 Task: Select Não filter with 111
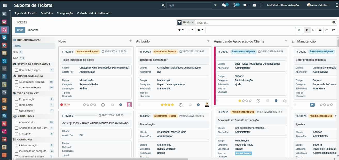(15, 58)
